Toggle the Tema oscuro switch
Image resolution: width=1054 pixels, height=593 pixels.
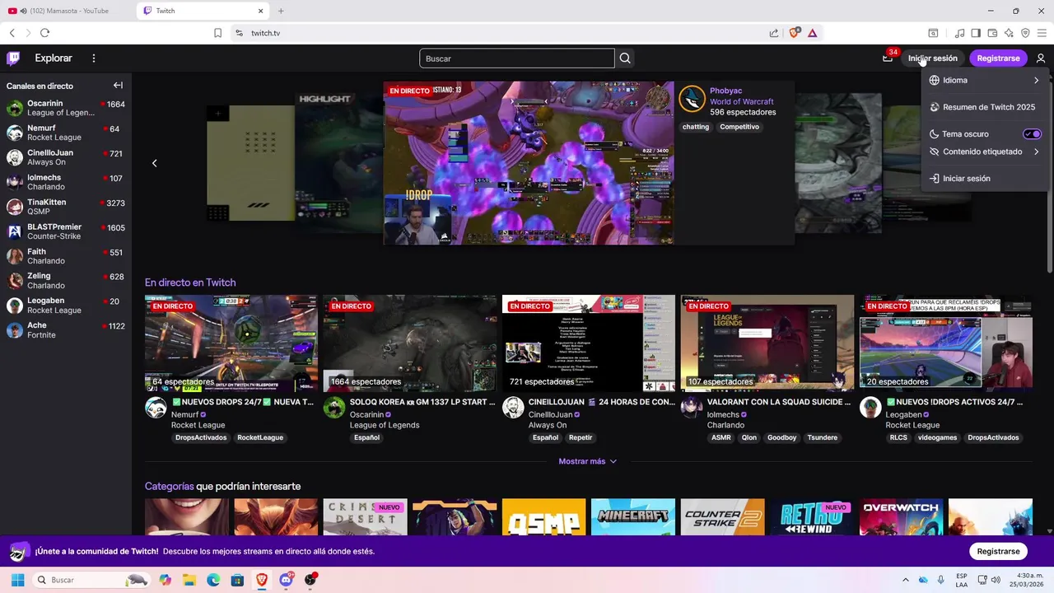[1032, 134]
